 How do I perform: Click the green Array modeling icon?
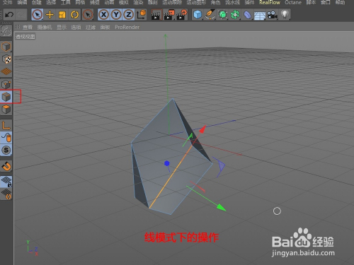click(235, 15)
